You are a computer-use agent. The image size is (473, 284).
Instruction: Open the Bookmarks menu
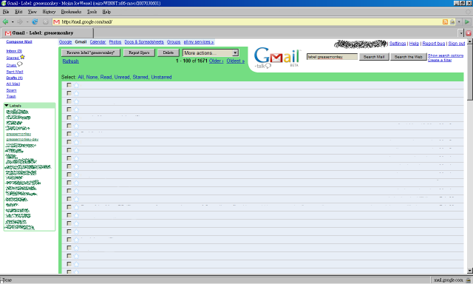(x=71, y=12)
